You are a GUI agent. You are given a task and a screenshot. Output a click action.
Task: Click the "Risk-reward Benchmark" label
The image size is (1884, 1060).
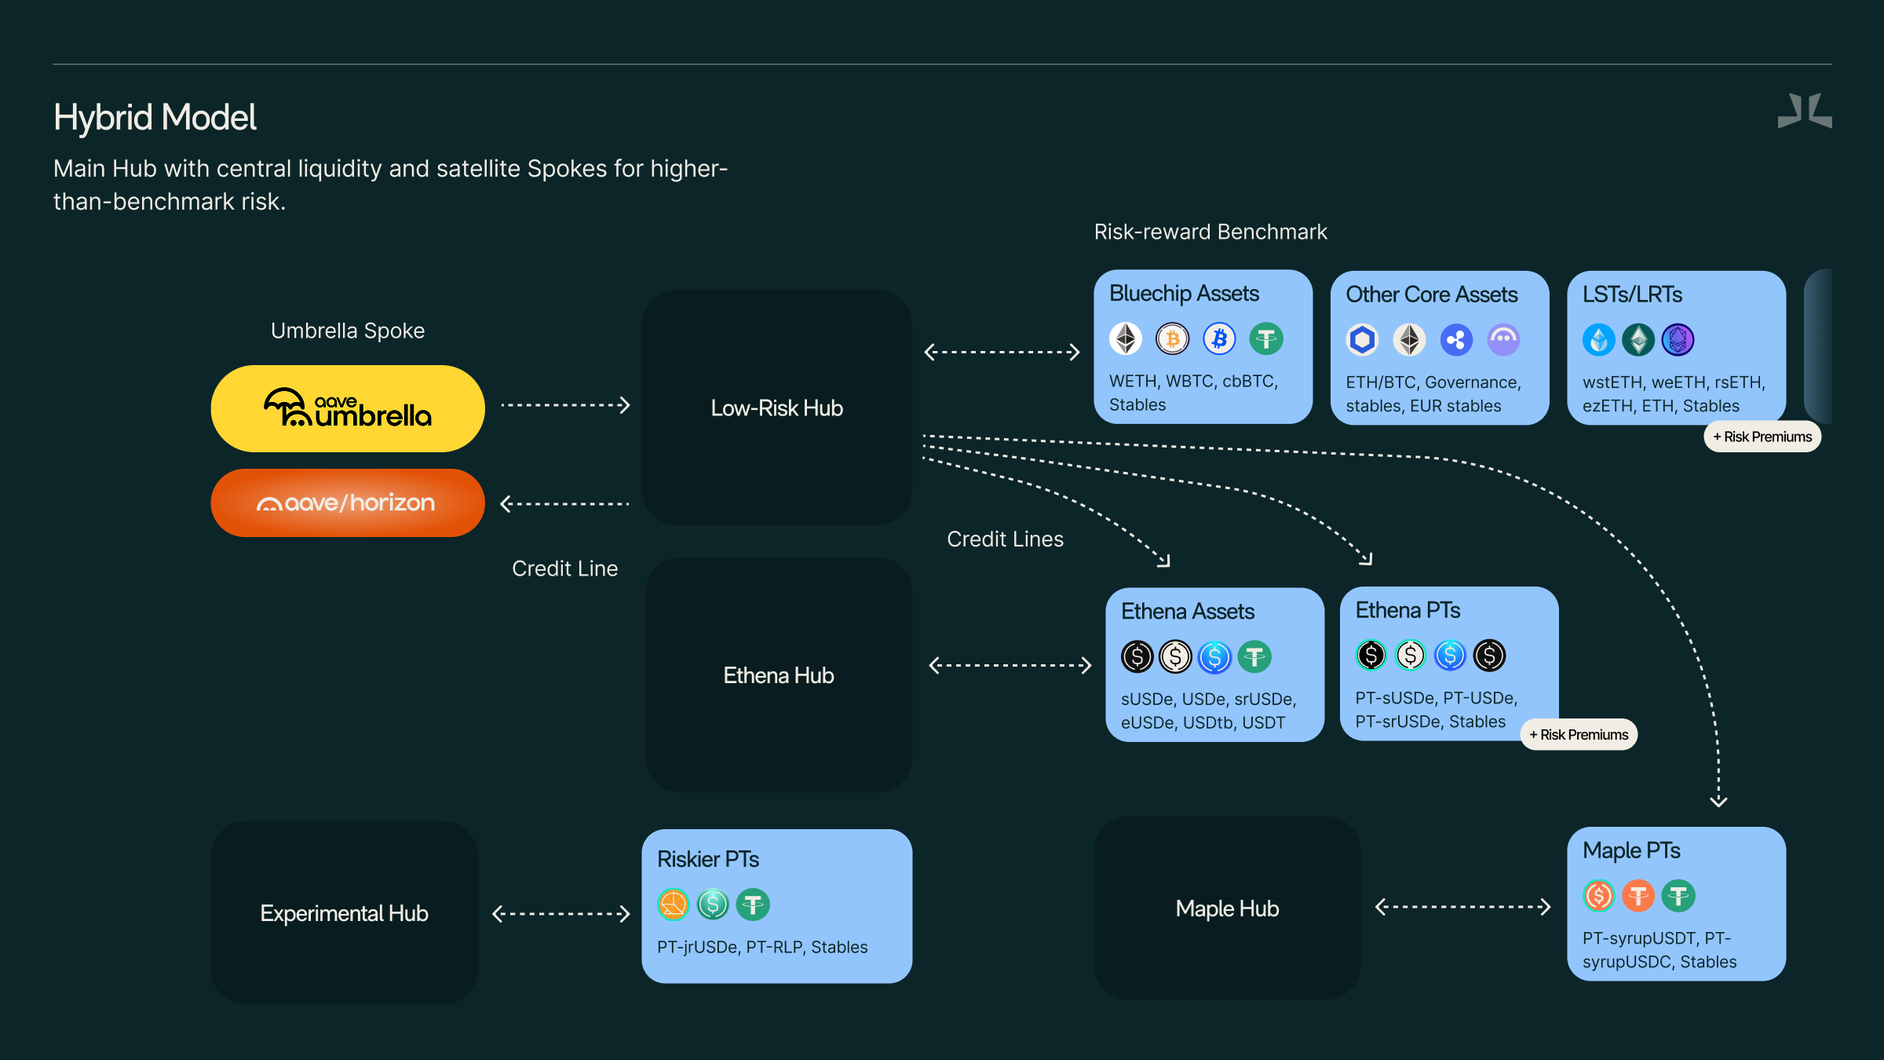pyautogui.click(x=1210, y=232)
